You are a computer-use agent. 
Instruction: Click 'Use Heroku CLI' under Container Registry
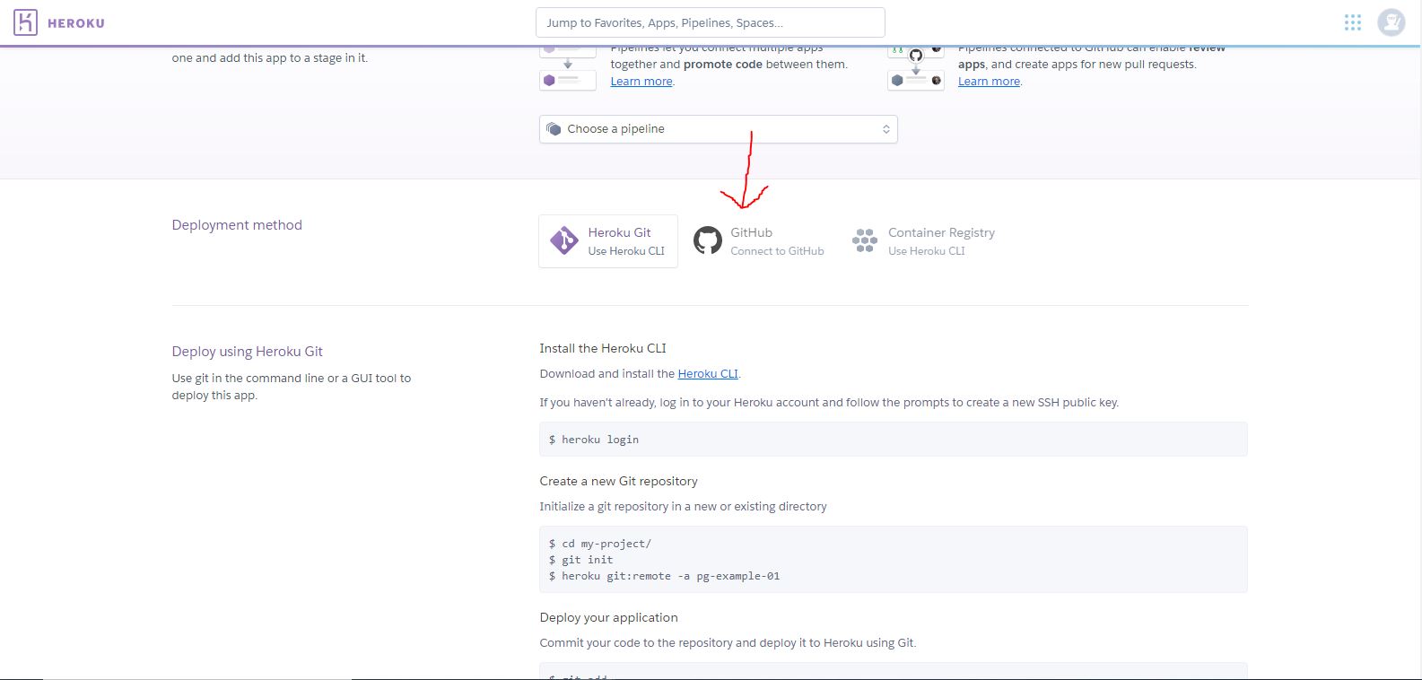pyautogui.click(x=927, y=251)
